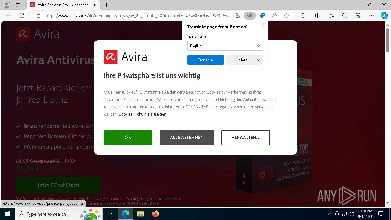Viewport: 391px width, 220px height.
Task: Open File Explorer from taskbar
Action: (140, 214)
